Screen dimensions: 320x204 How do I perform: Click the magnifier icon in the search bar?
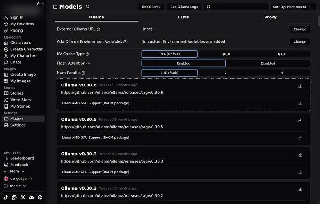pos(208,7)
